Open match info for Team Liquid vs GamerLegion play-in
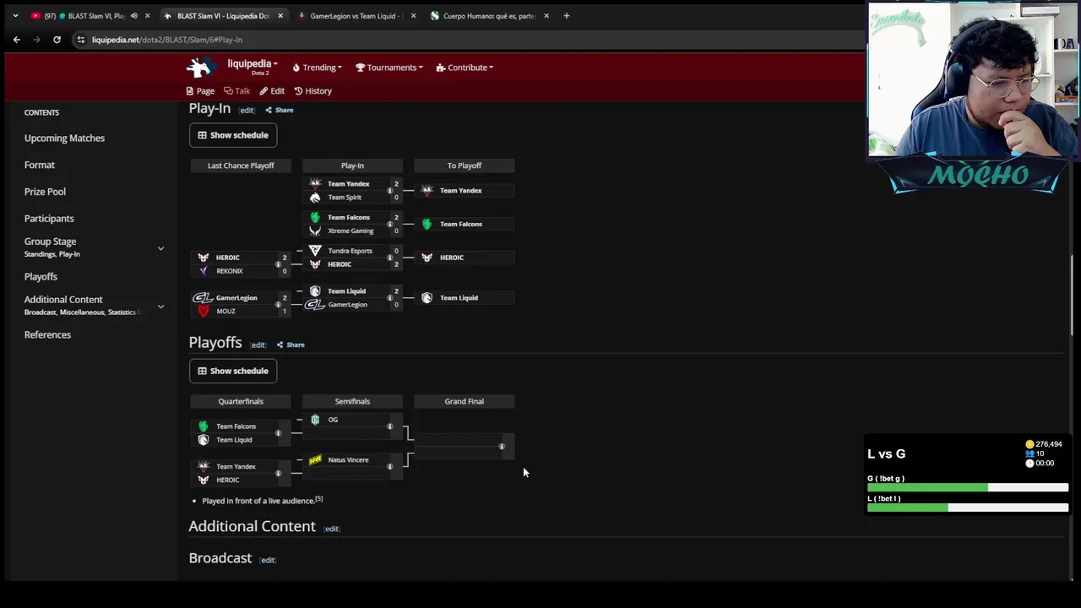This screenshot has height=608, width=1081. point(389,298)
